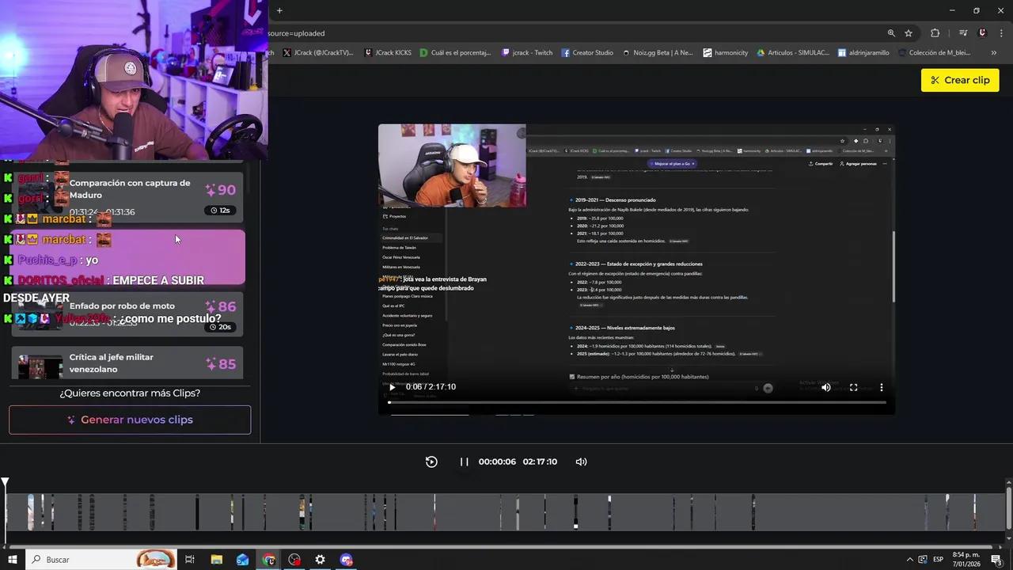Expand the bookmarks overflow chevron
The height and width of the screenshot is (570, 1013).
tap(993, 53)
